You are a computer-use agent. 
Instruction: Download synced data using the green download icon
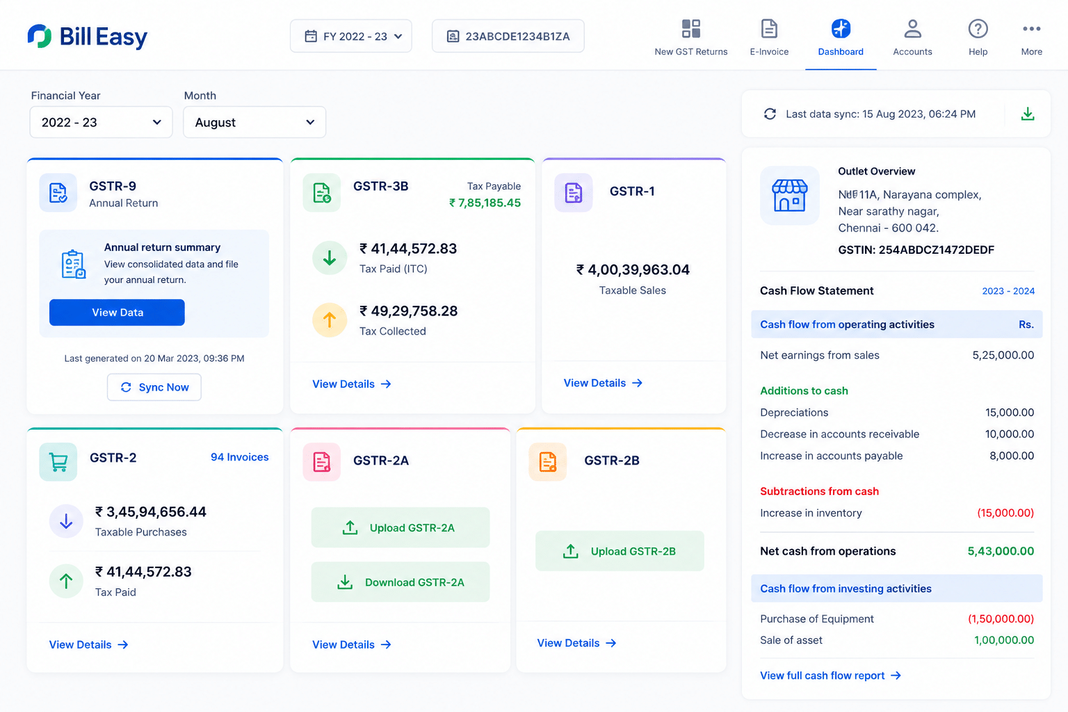click(x=1028, y=114)
